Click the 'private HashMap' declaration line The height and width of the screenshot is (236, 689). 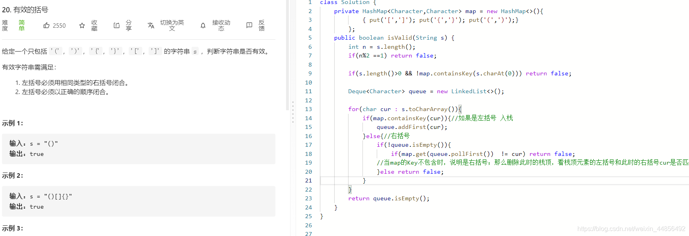438,11
